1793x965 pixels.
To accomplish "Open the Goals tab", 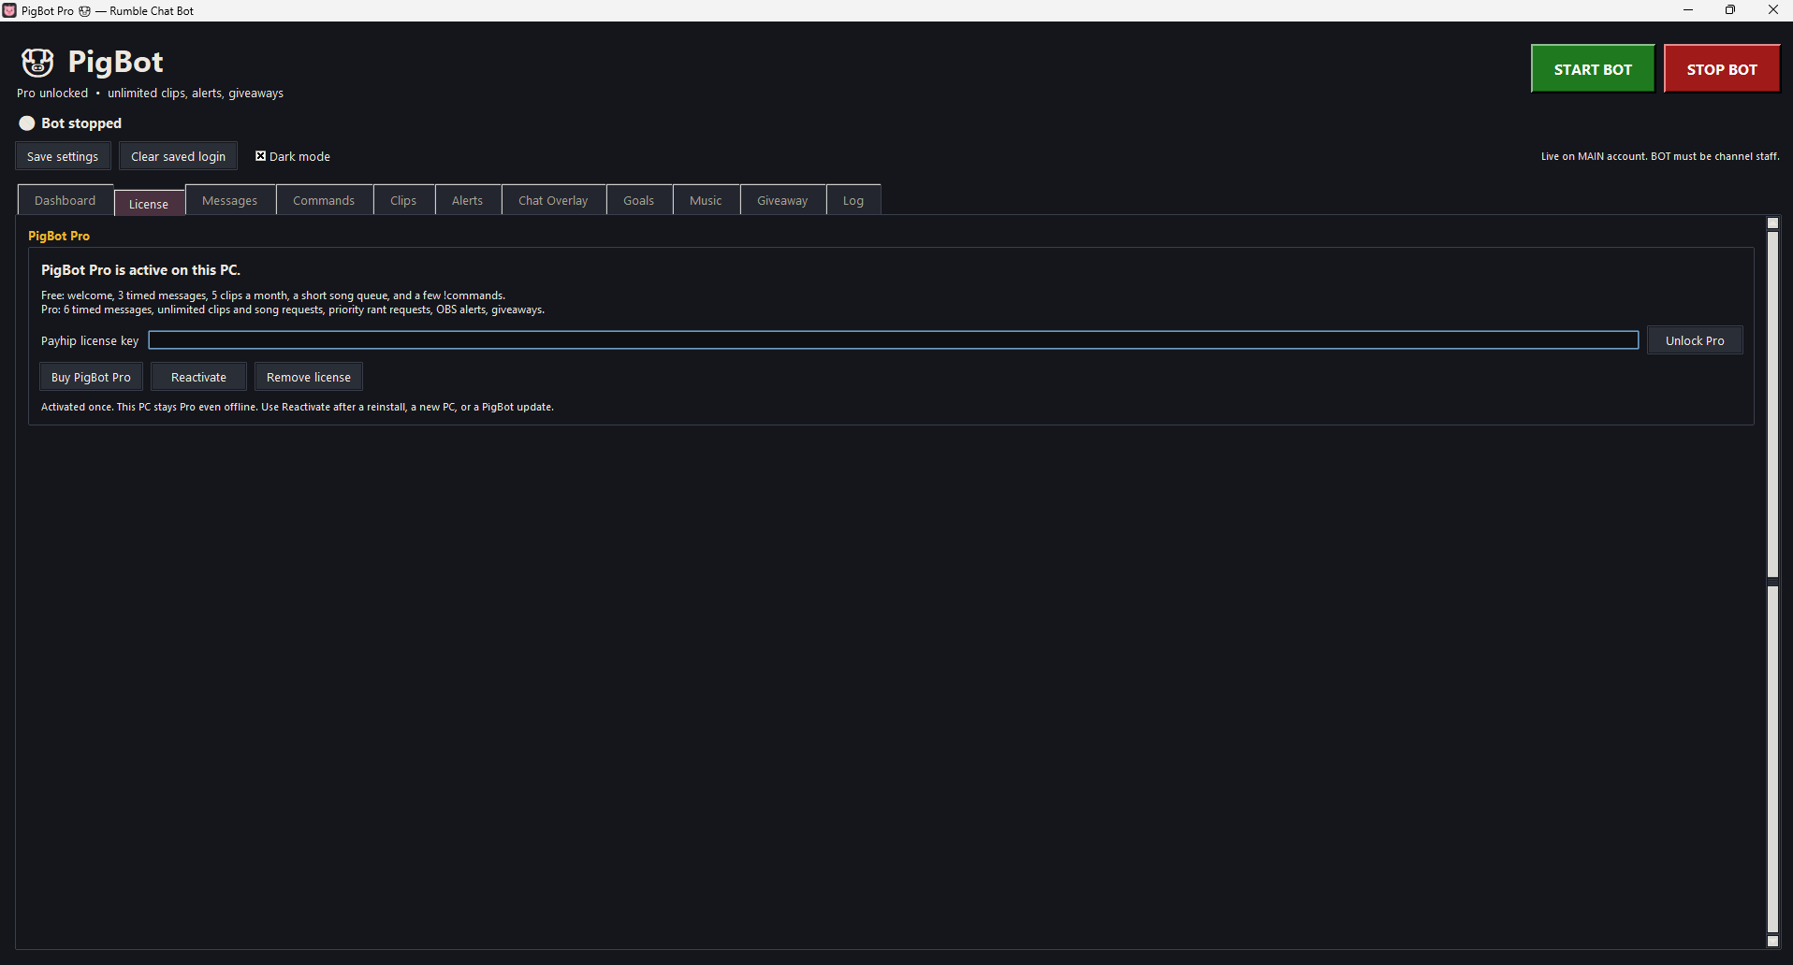I will point(639,200).
